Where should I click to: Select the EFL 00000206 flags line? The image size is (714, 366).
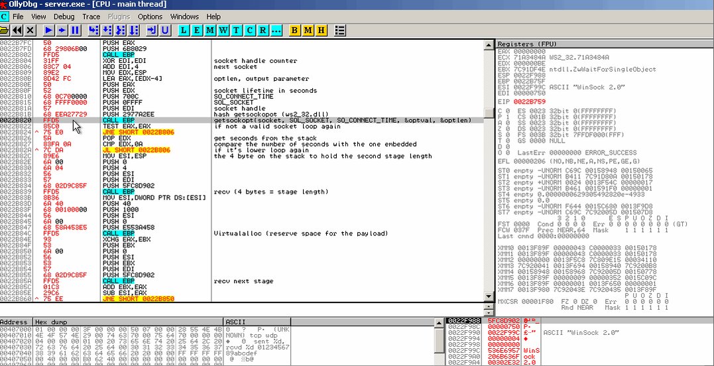point(569,161)
